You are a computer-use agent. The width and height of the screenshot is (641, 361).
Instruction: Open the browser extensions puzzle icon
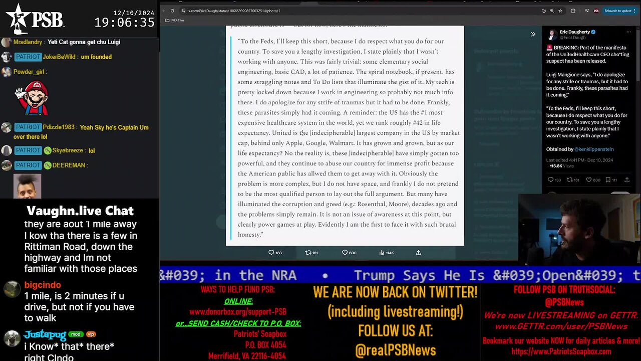pos(573,11)
